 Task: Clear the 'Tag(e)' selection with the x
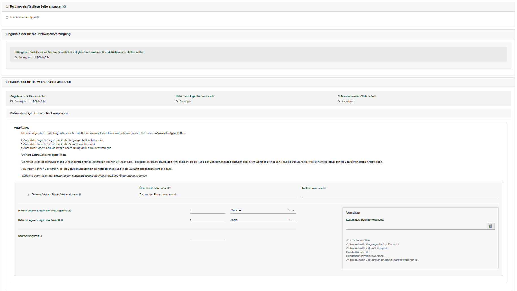click(289, 220)
